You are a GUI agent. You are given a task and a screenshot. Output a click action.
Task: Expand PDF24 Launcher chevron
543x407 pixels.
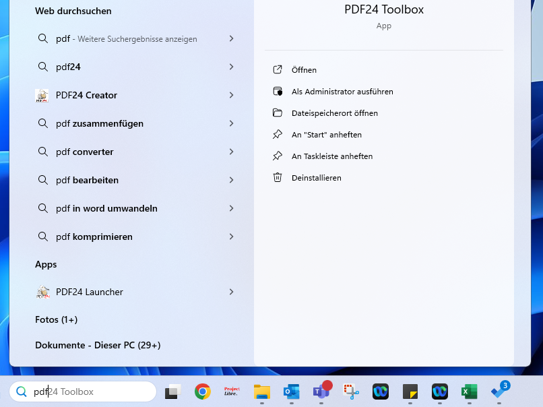pyautogui.click(x=231, y=292)
